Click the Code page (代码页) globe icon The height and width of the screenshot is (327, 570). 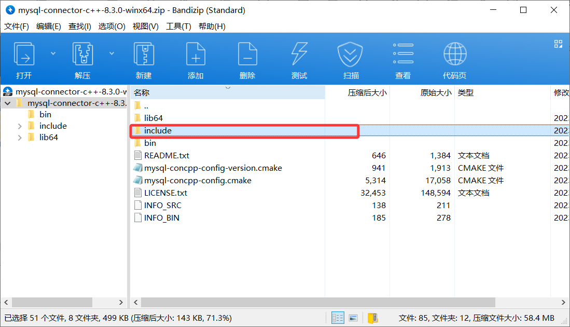(x=455, y=54)
